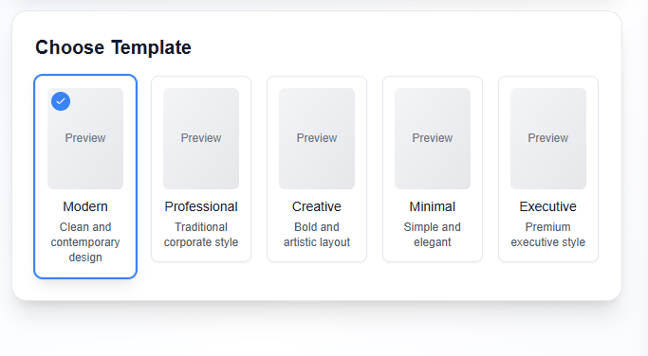The height and width of the screenshot is (356, 648).
Task: Click 'Simple and elegant' description
Action: click(432, 235)
